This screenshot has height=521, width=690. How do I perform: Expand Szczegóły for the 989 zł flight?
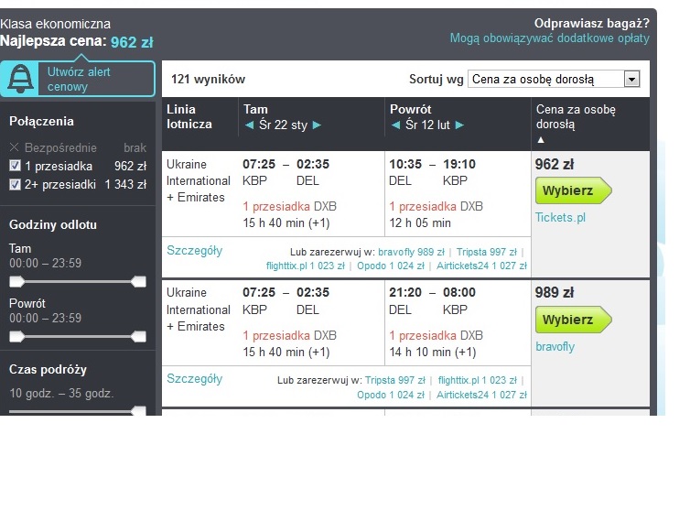tap(195, 379)
